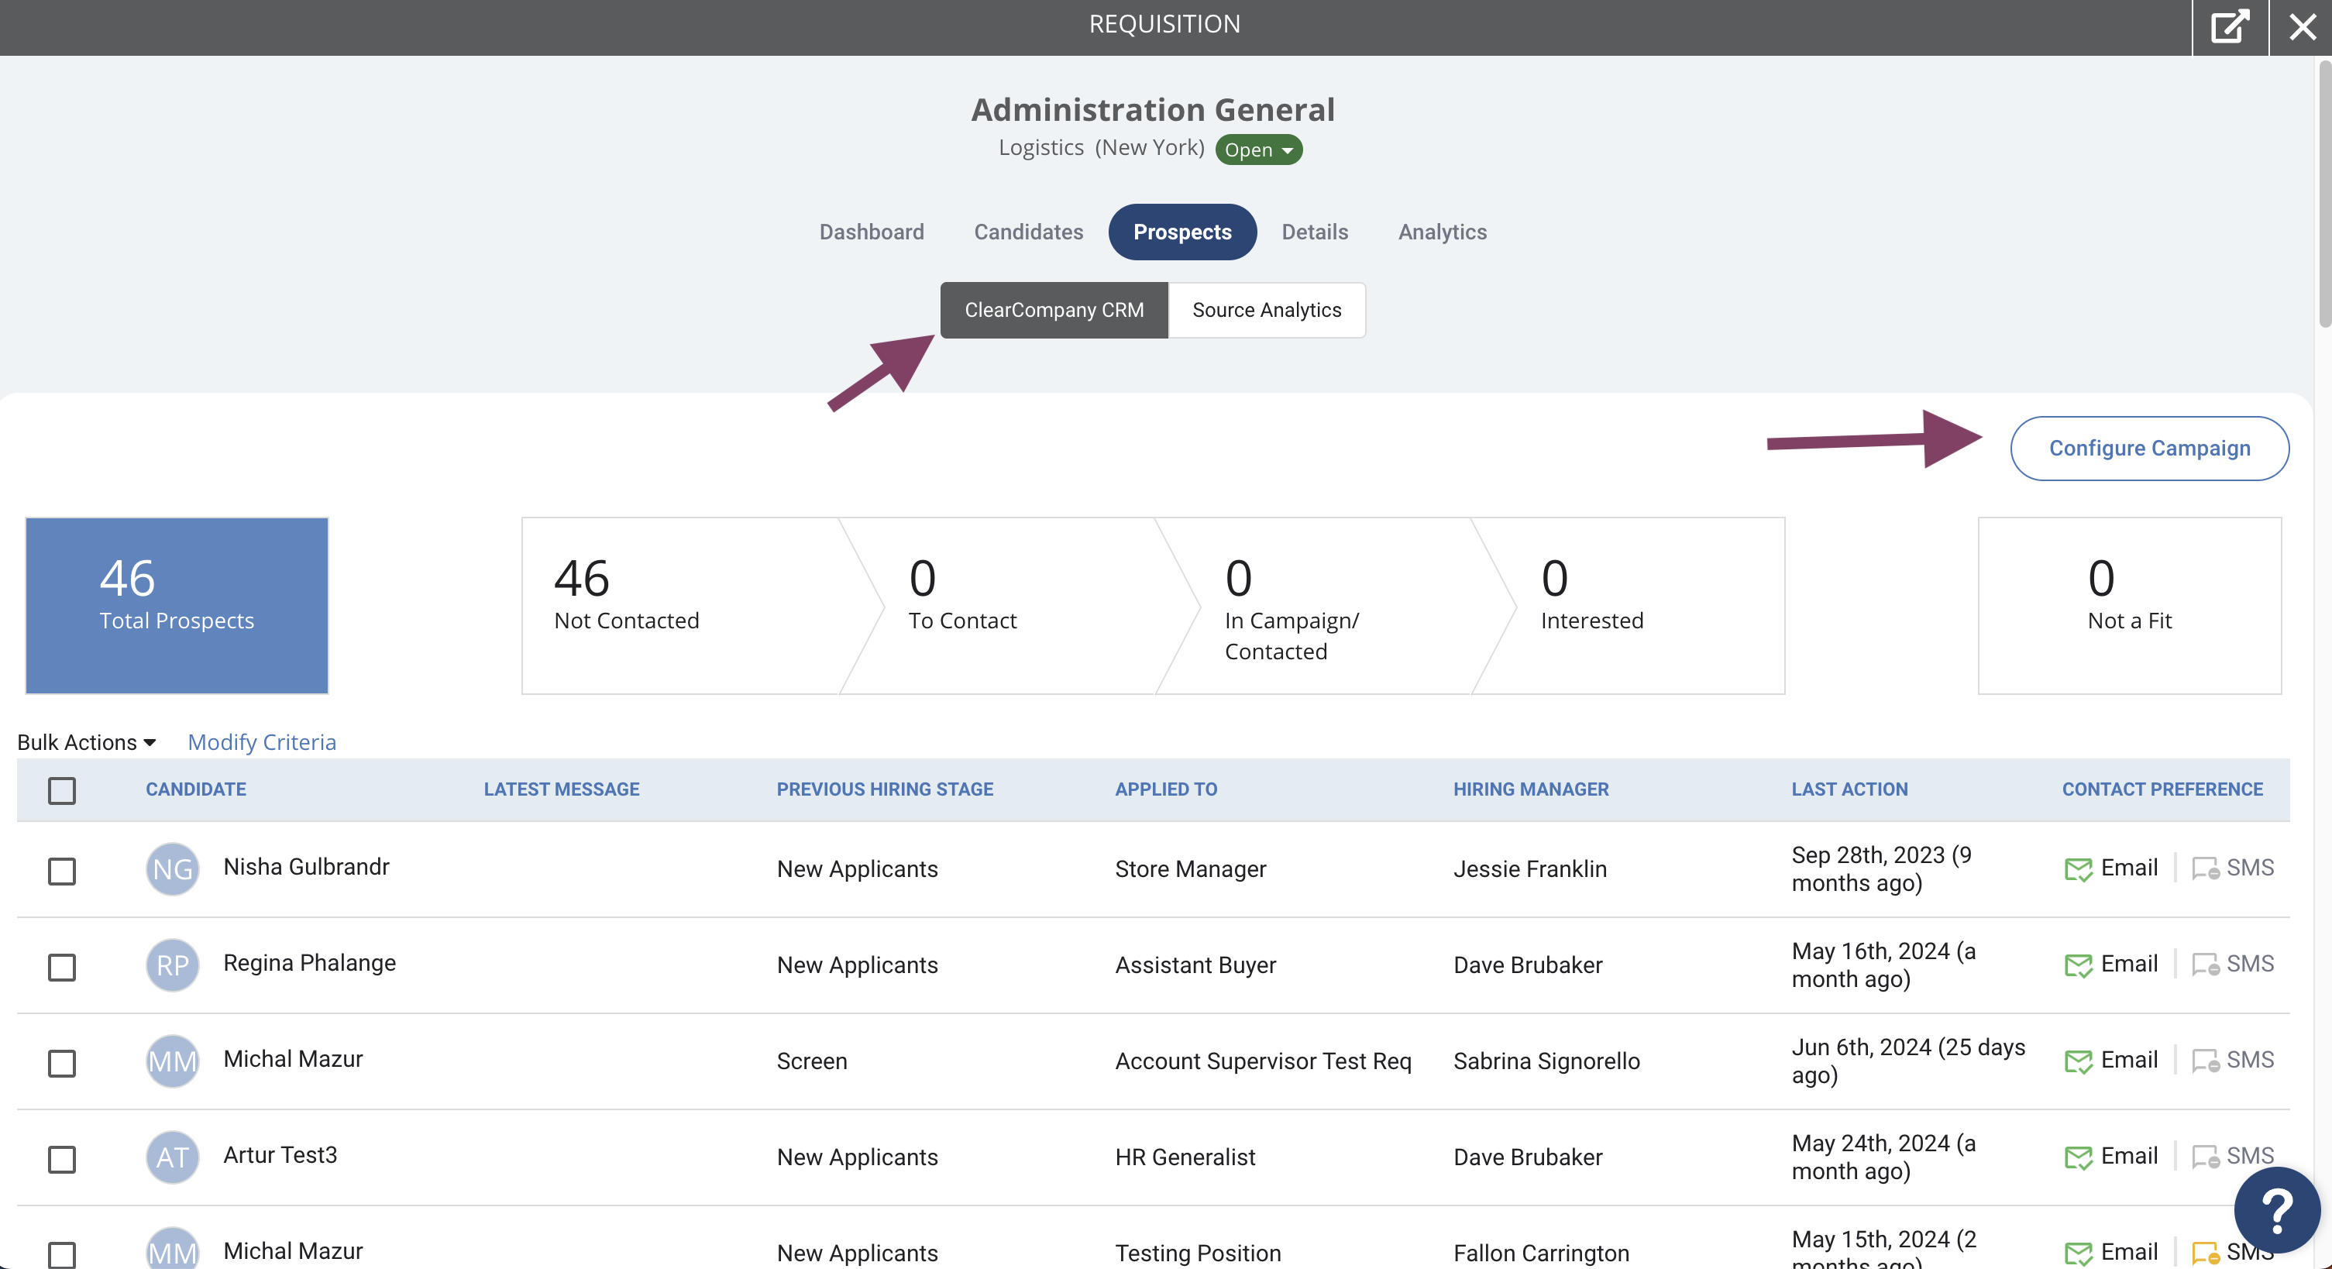Click the Store Manager cell
The width and height of the screenshot is (2332, 1269).
[x=1191, y=869]
